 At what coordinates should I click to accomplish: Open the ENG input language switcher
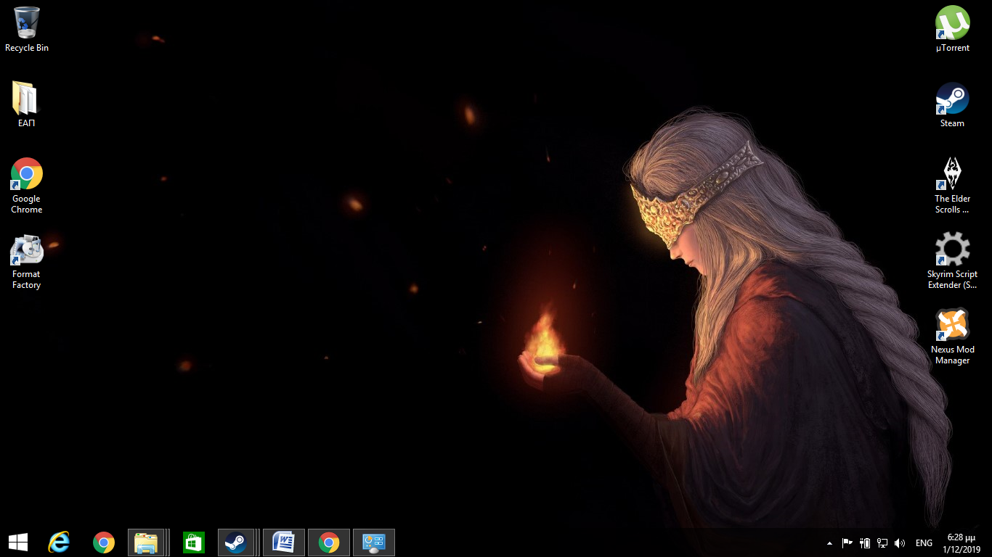click(x=924, y=543)
